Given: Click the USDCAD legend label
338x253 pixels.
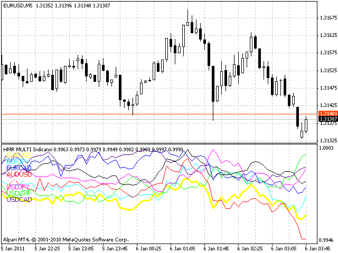Looking at the screenshot, I should pyautogui.click(x=17, y=199).
